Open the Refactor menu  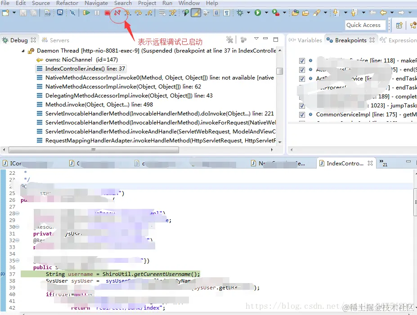(x=67, y=3)
